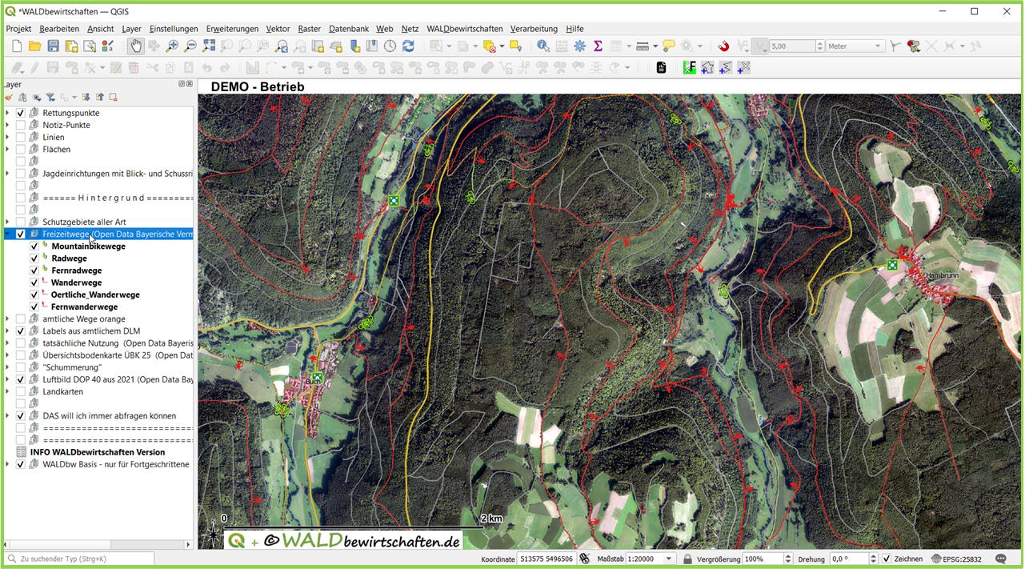Expand the Rettungspunkte layer group
Image resolution: width=1025 pixels, height=569 pixels.
[7, 114]
